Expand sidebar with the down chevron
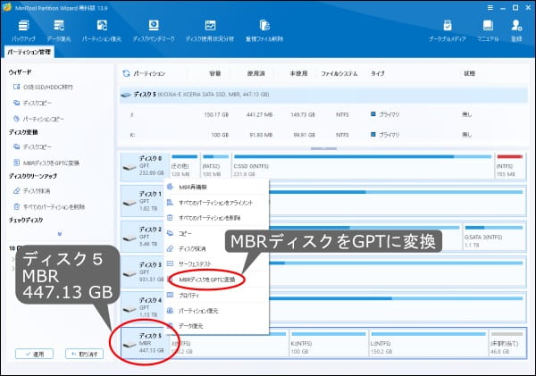Viewport: 536px width, 376px height. coord(60,234)
